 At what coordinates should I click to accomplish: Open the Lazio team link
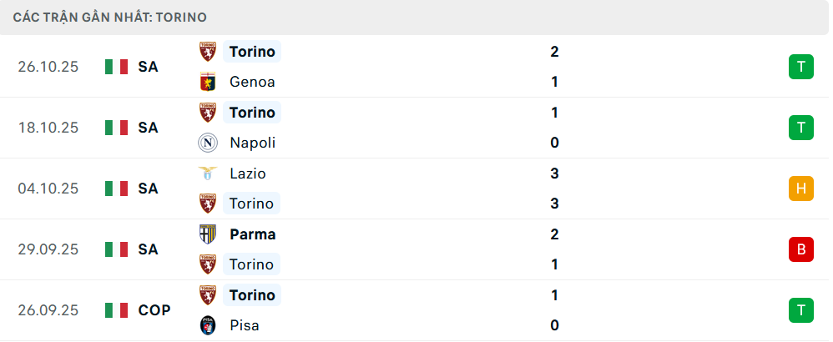tap(247, 174)
